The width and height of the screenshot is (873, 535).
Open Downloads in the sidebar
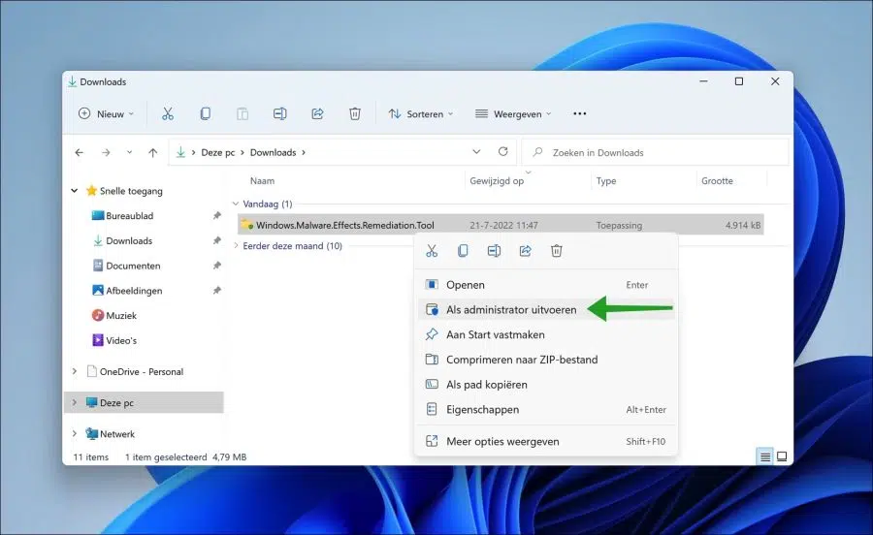coord(129,240)
